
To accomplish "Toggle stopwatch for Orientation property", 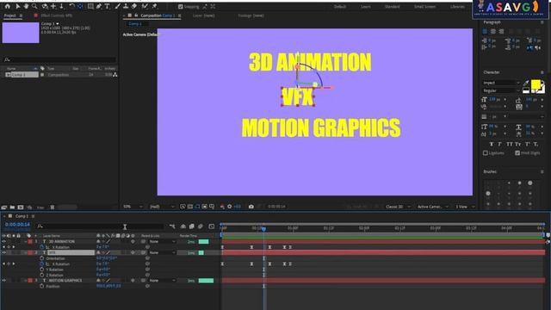I will [42, 258].
